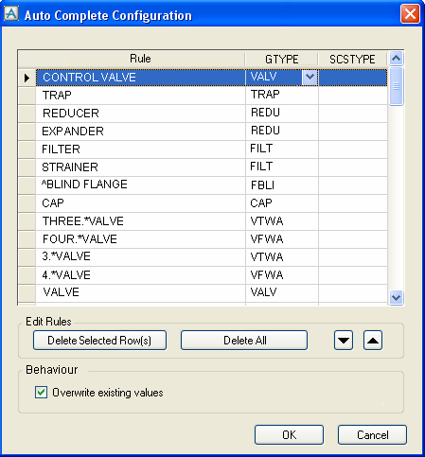
Task: Select the row header of TRAP rule
Action: coord(27,96)
